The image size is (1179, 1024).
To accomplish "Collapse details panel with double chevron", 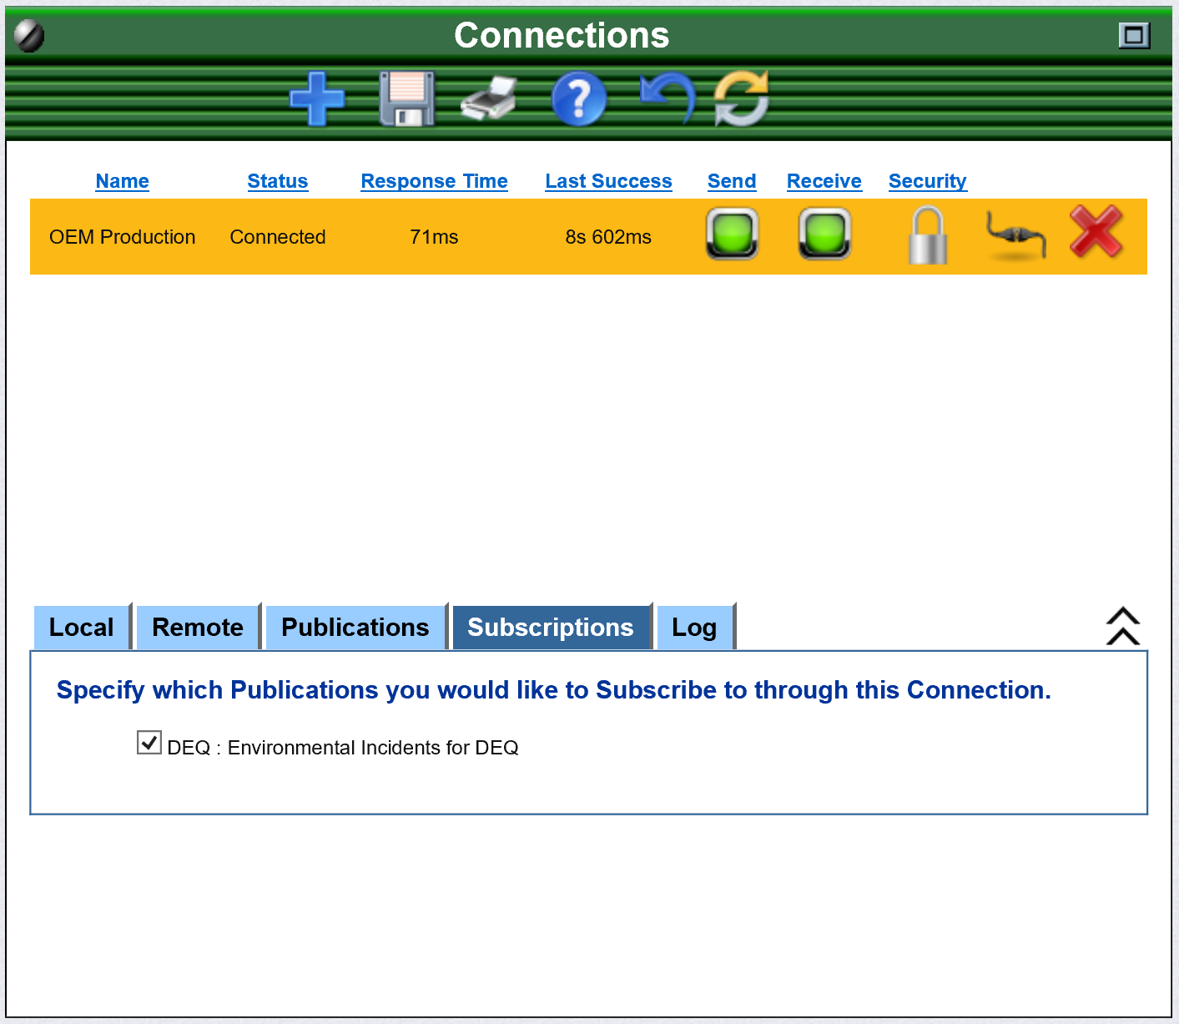I will pyautogui.click(x=1122, y=626).
